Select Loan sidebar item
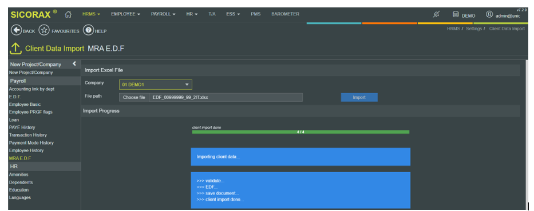The width and height of the screenshot is (534, 211). [x=14, y=120]
